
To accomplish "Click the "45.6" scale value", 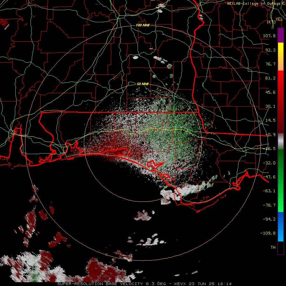I will 270,92.
